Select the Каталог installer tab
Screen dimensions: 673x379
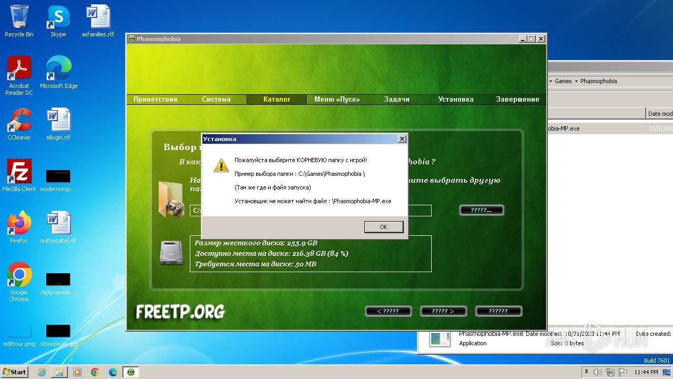[x=277, y=99]
